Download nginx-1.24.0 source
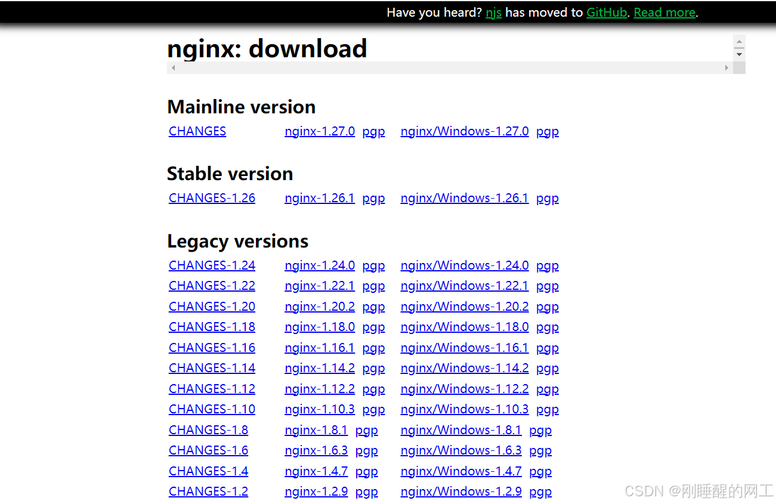The height and width of the screenshot is (504, 776). [x=320, y=265]
